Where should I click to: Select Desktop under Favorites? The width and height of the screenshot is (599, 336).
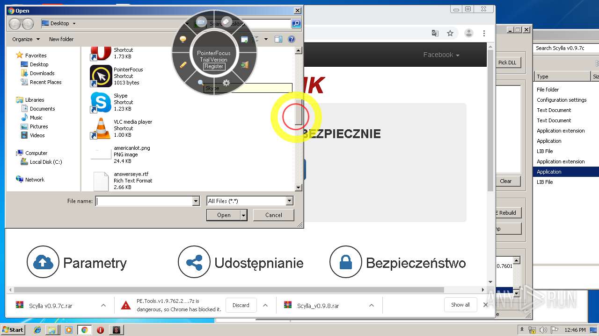tap(39, 64)
